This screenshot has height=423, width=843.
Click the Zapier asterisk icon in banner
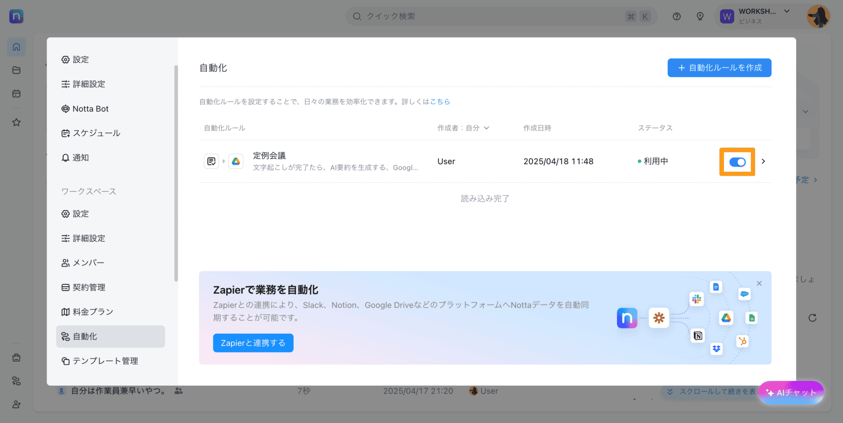[x=659, y=318]
